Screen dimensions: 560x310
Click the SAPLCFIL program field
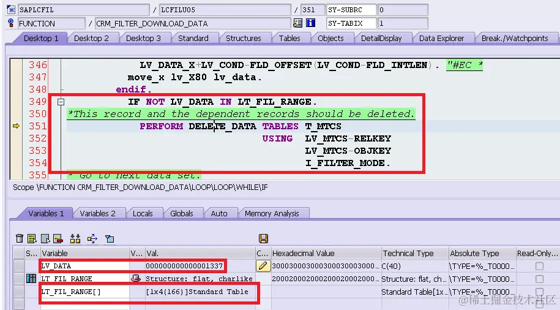coord(83,10)
